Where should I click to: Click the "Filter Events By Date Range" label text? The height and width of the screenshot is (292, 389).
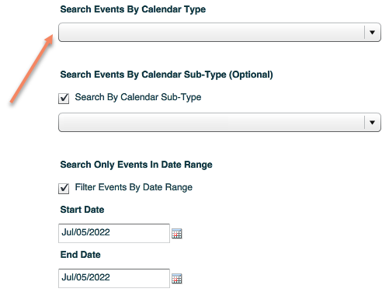tap(134, 187)
